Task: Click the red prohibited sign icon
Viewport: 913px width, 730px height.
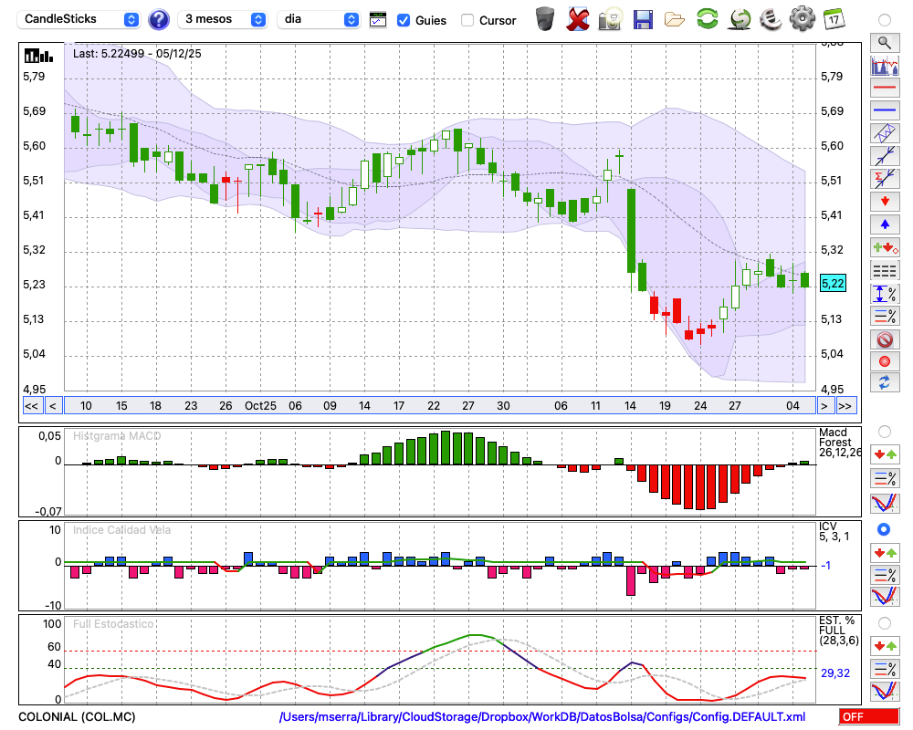Action: [x=885, y=339]
